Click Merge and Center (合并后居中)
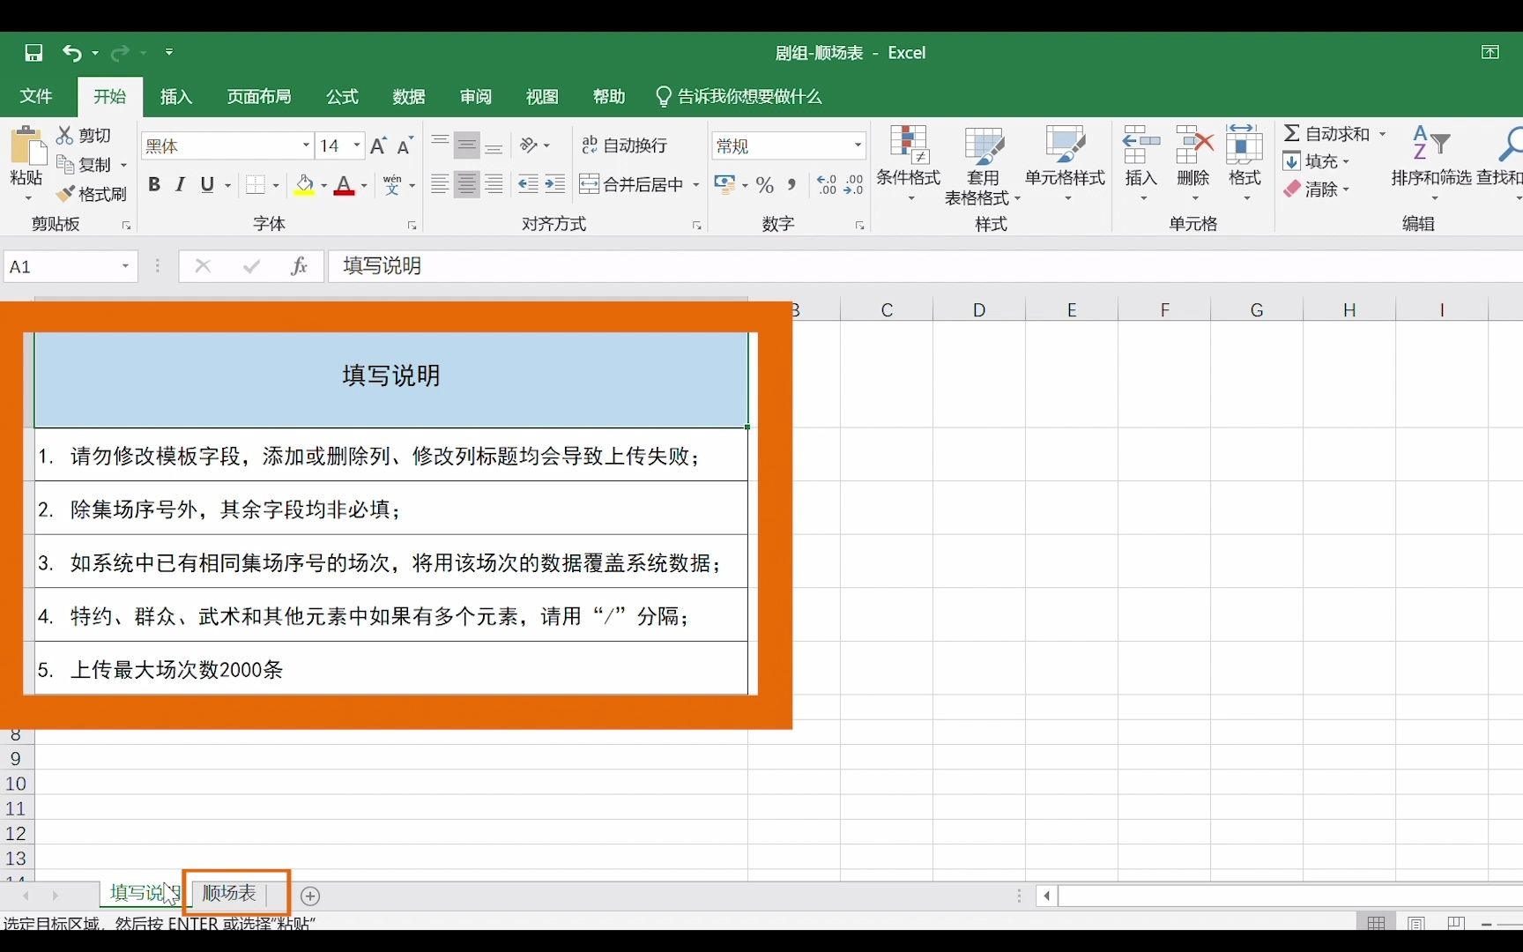 (631, 184)
